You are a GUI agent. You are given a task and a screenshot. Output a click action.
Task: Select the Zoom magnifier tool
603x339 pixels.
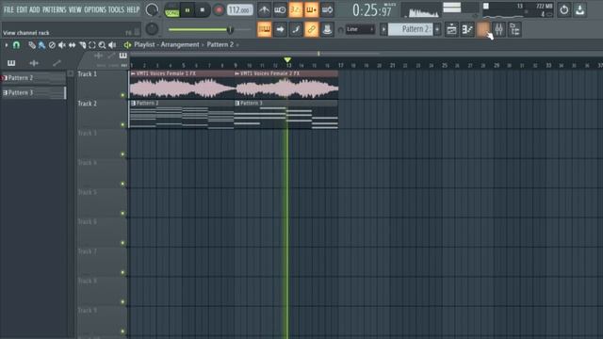point(102,45)
